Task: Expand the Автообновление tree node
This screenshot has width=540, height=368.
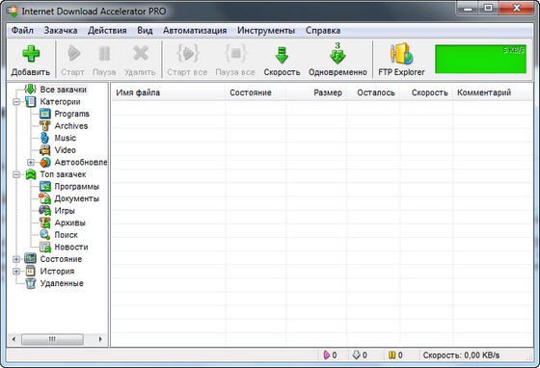Action: click(x=31, y=162)
